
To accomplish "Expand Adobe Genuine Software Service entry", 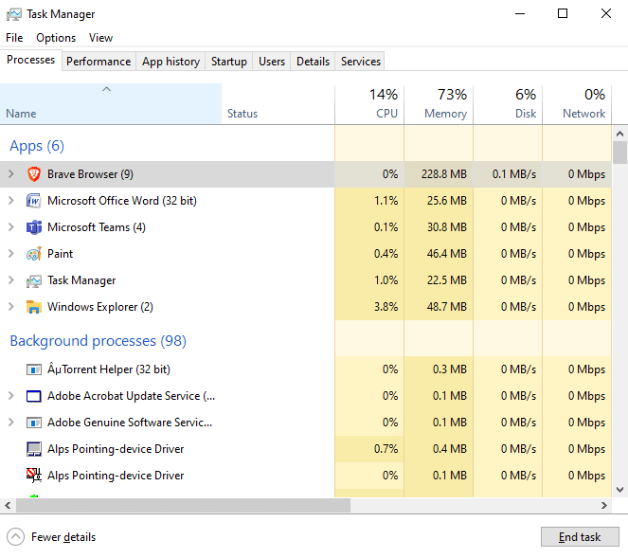I will tap(11, 423).
